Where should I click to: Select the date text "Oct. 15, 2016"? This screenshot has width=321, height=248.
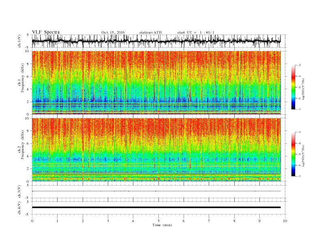[x=113, y=32]
